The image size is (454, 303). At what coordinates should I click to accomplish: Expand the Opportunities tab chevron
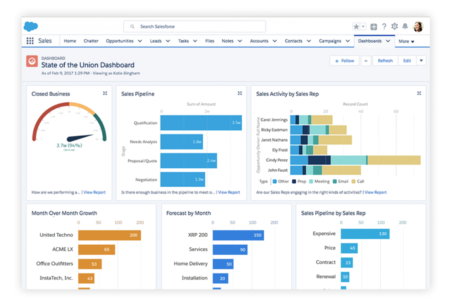point(140,41)
